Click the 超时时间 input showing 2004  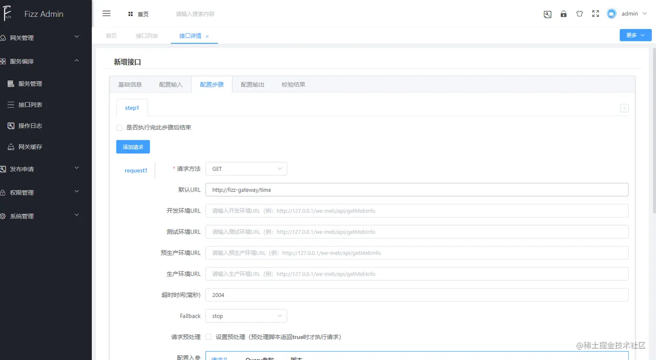[417, 295]
